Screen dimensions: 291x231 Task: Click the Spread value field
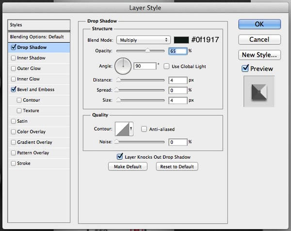coord(178,90)
